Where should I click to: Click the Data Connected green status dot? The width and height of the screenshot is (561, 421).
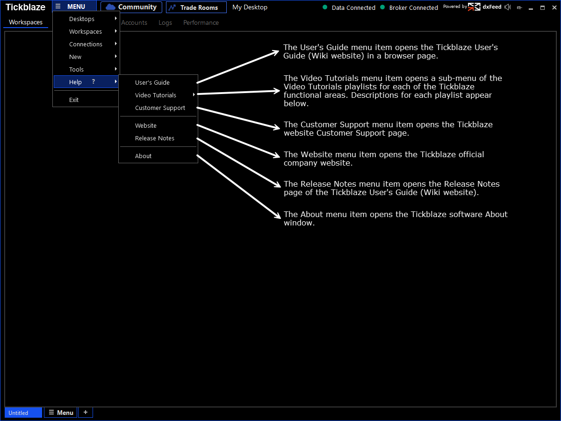coord(325,7)
